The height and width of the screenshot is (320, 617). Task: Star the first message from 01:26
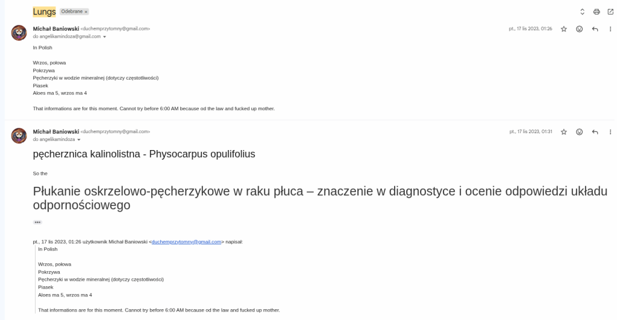tap(564, 29)
